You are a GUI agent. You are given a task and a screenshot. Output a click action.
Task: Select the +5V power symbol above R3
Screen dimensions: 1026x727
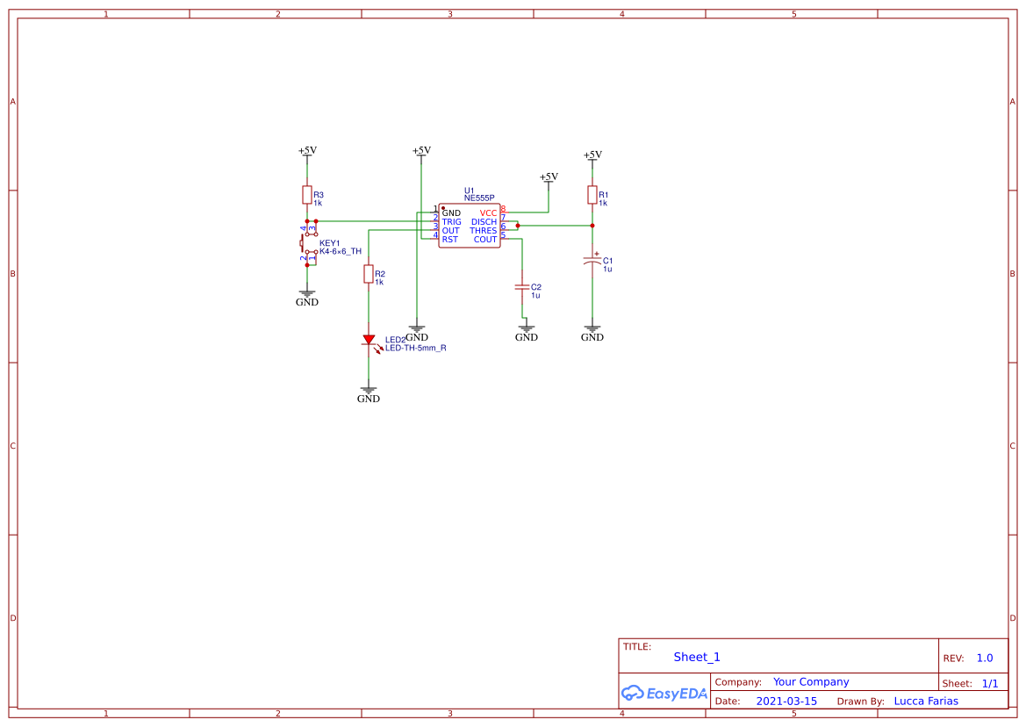click(307, 152)
